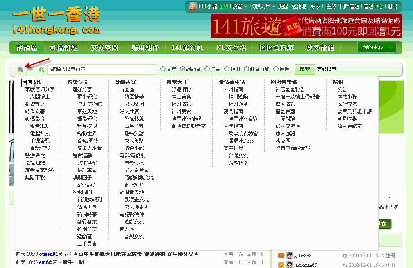Image resolution: width=413 pixels, height=268 pixels.
Task: Expand the 我的中心 dropdown button
Action: tap(377, 47)
